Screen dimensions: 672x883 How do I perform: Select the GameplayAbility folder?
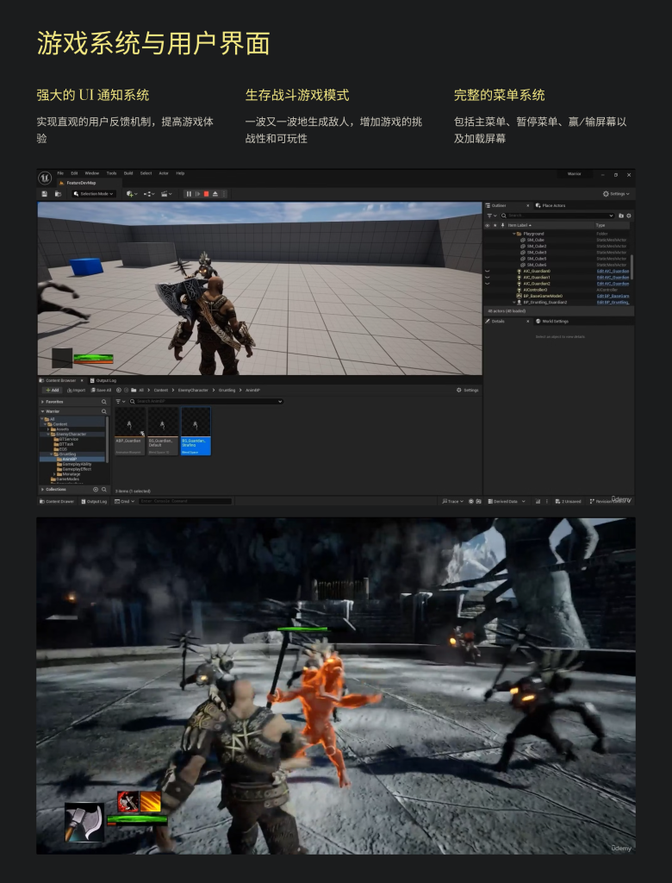pyautogui.click(x=74, y=464)
